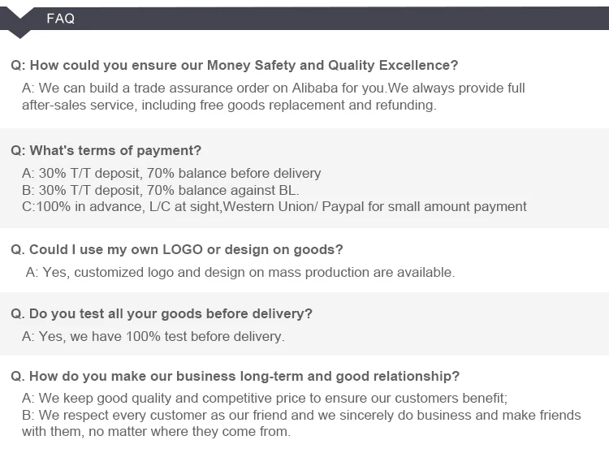The width and height of the screenshot is (609, 453).
Task: Select the Money Safety and Quality Excellence question
Action: (234, 65)
